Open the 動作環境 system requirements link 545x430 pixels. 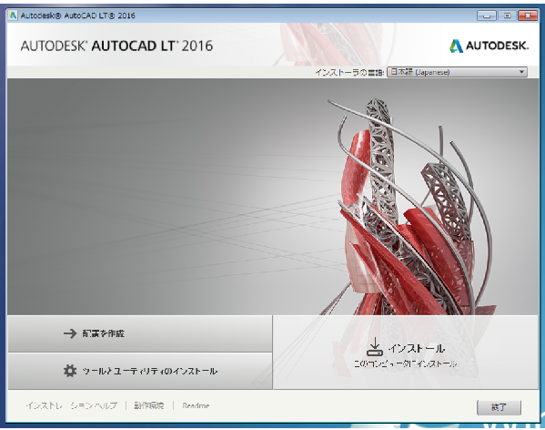click(x=149, y=405)
